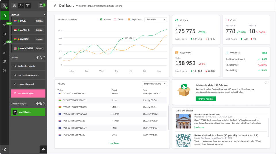This screenshot has width=276, height=154.
Task: Open the add-ons cube icon in sidebar
Action: 4,61
